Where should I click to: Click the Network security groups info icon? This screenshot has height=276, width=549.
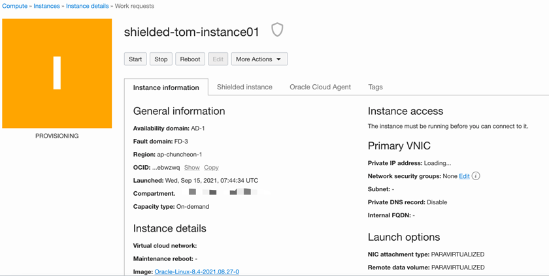coord(476,176)
